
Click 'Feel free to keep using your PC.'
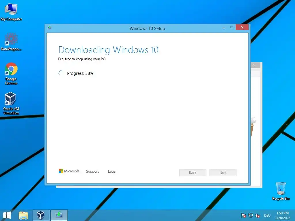pos(82,59)
